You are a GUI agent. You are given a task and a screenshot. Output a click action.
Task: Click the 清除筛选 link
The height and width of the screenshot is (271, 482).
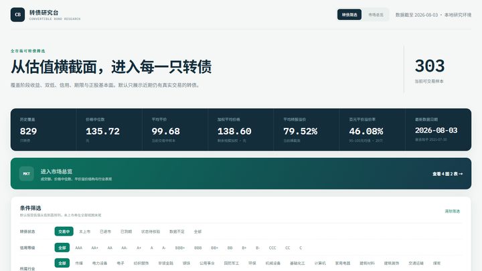tap(452, 211)
